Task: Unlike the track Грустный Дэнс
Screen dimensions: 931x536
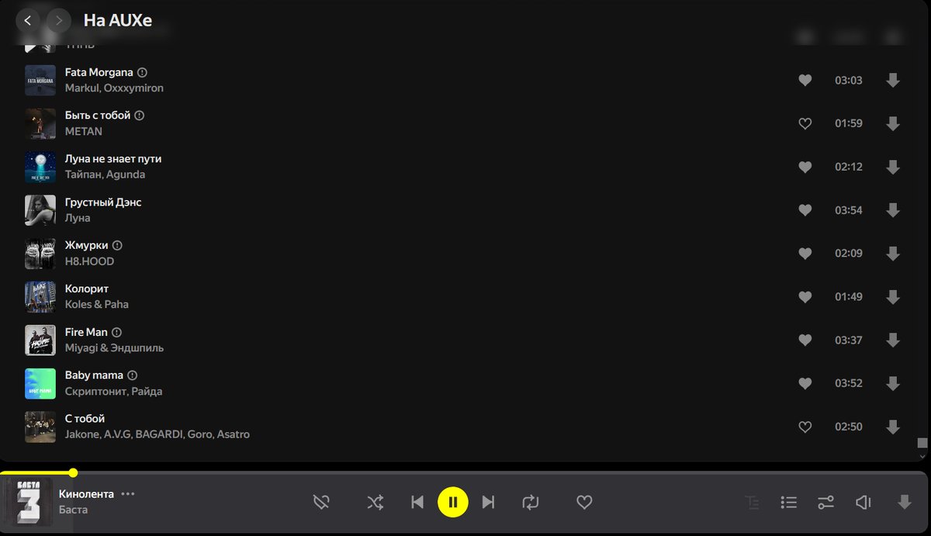Action: pos(805,210)
